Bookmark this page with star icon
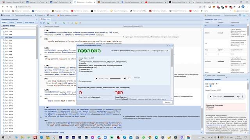This screenshot has width=250, height=140. pyautogui.click(x=204, y=7)
